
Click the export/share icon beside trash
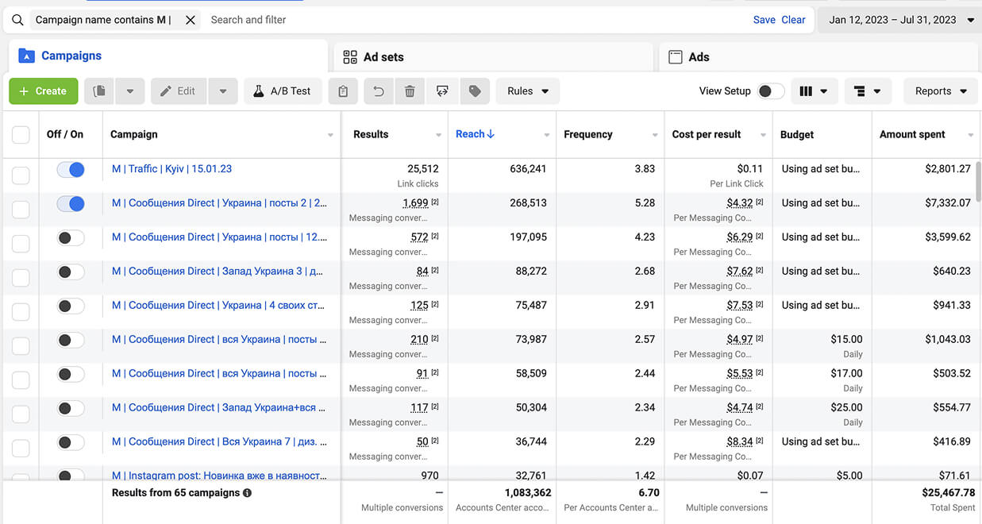point(442,91)
